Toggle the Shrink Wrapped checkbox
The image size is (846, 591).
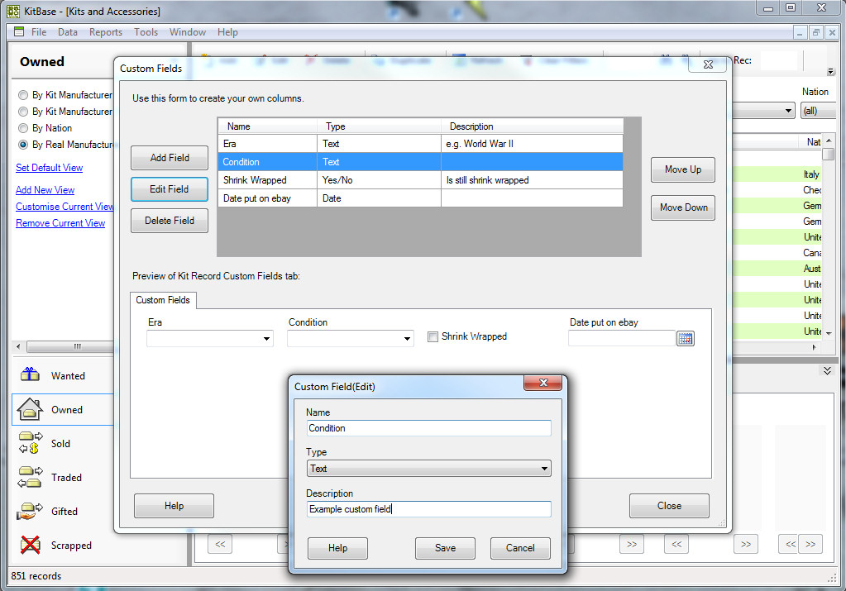433,336
